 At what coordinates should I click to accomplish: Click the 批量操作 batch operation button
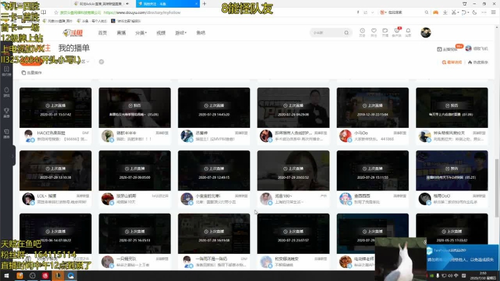coord(31,73)
